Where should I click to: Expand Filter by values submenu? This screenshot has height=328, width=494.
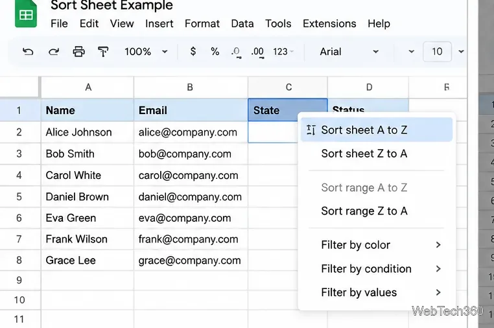377,292
